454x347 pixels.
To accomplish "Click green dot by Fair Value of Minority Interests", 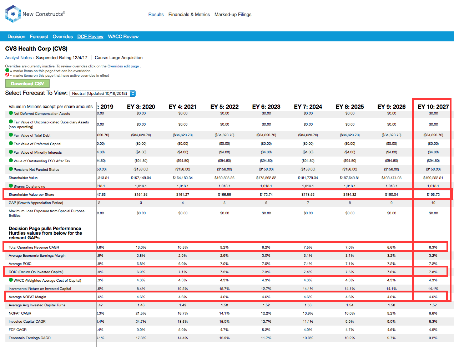I will [11, 152].
